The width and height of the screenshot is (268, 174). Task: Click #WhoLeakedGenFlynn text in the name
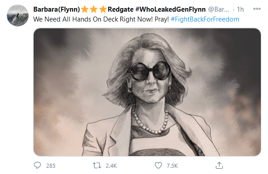point(170,9)
